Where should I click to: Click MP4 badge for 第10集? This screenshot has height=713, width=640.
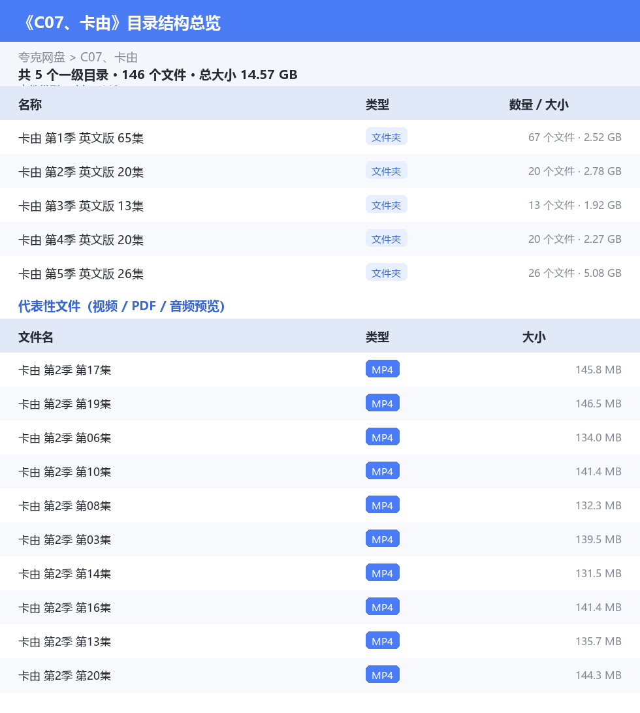[383, 471]
